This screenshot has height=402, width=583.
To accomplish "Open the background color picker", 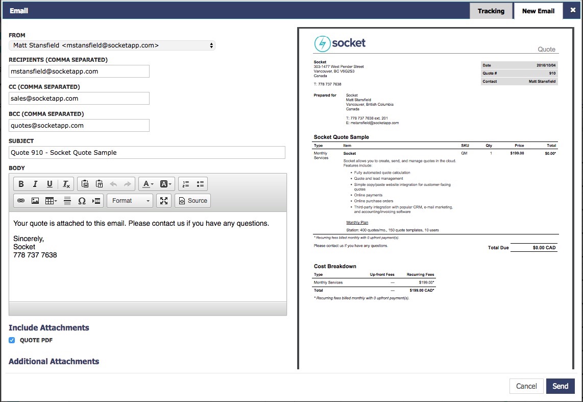I will pos(165,184).
